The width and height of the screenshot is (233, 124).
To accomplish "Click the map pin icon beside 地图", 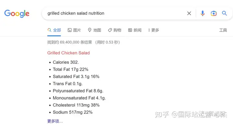I will pos(90,30).
